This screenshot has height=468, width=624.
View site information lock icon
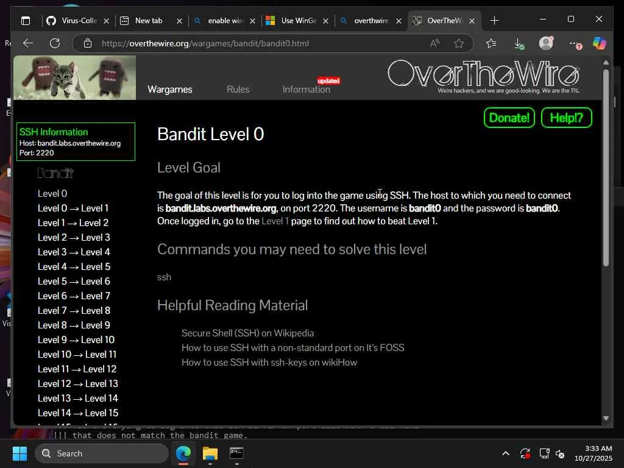pos(88,43)
